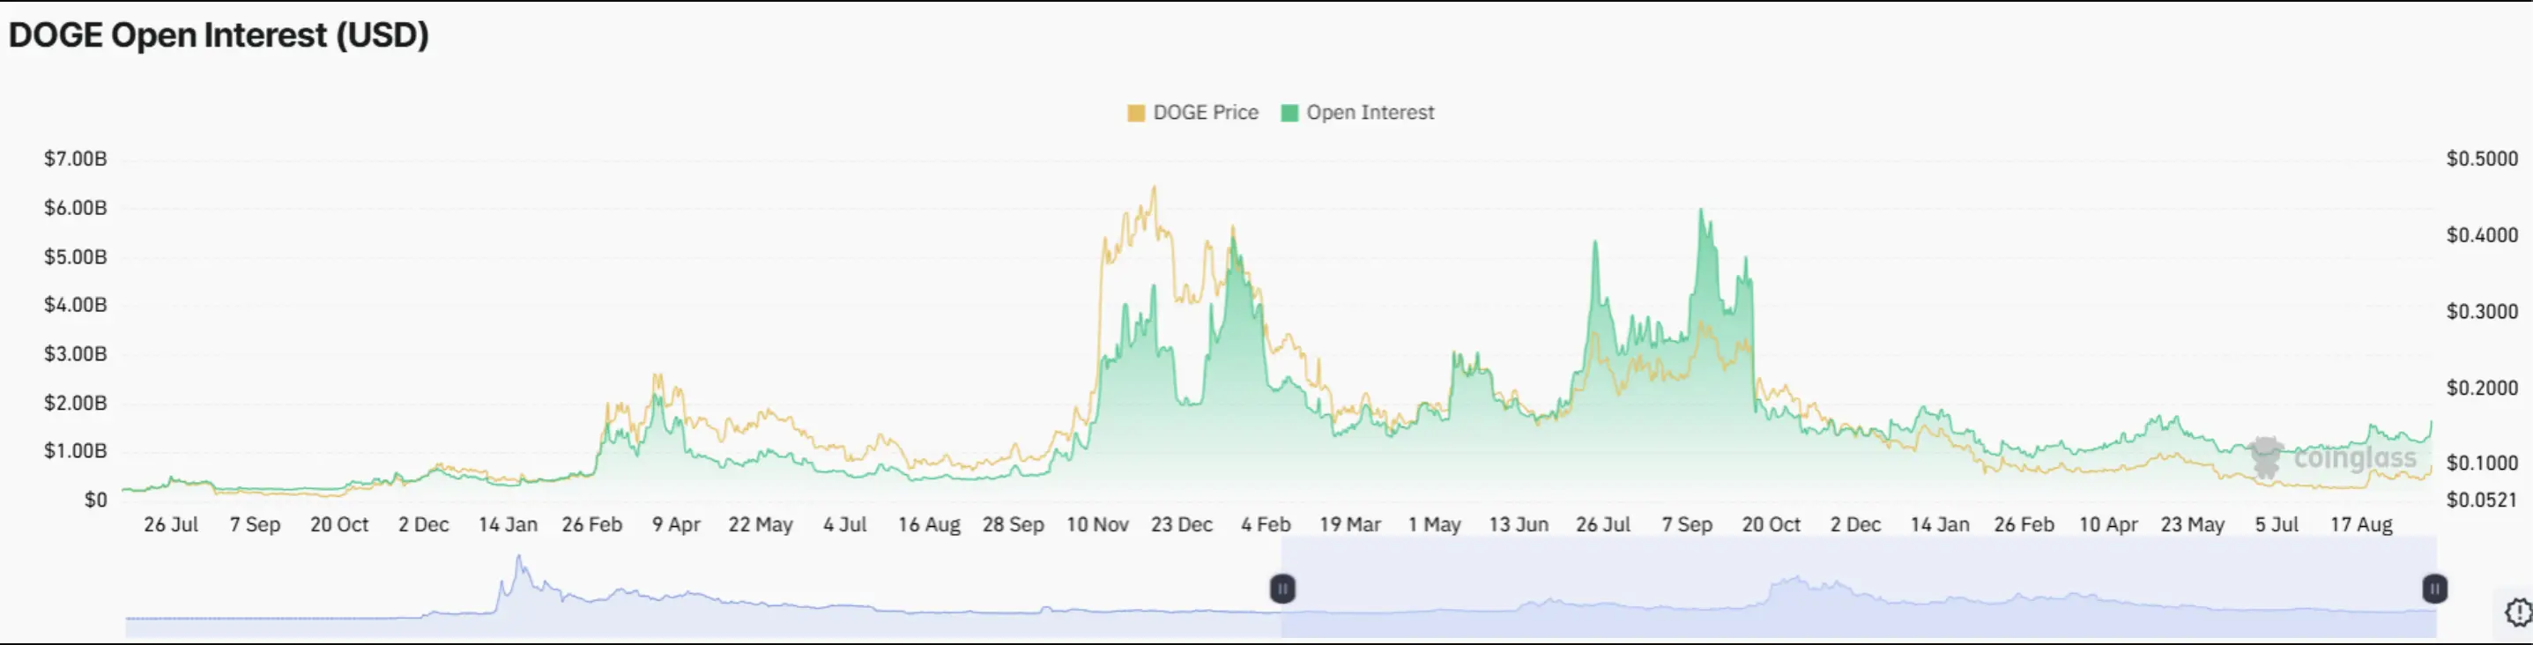Click the 26 Jul date label

(x=171, y=524)
